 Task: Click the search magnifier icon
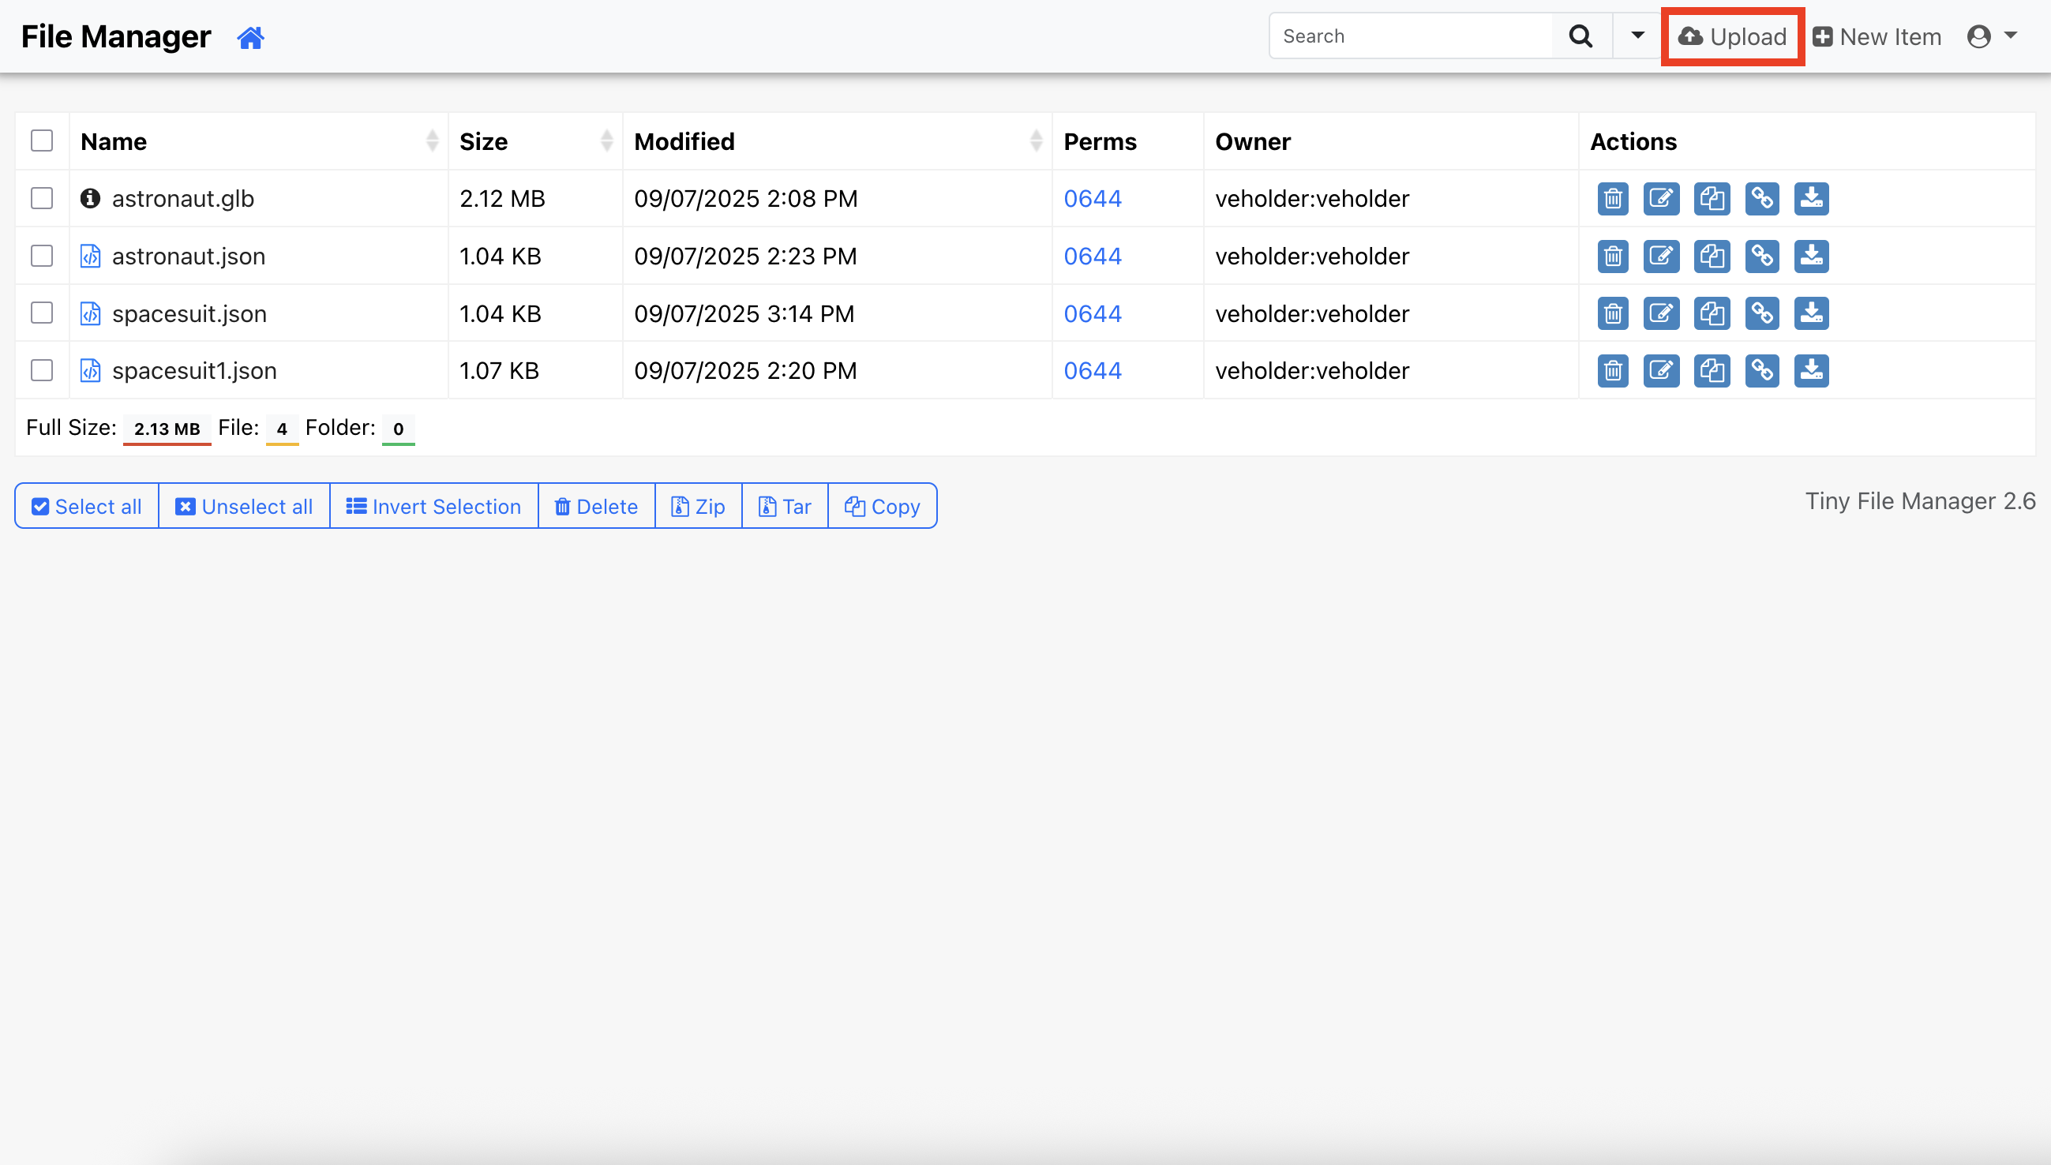(x=1580, y=36)
